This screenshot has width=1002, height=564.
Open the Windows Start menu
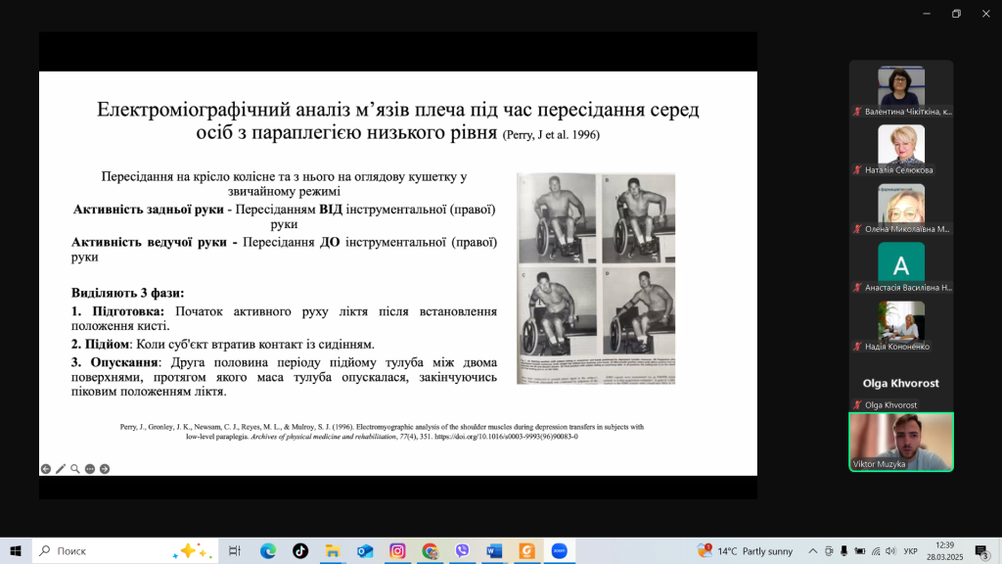16,550
